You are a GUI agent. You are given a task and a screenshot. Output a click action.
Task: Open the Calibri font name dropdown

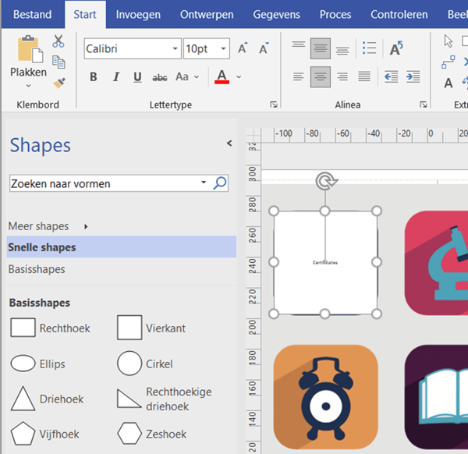pos(175,49)
